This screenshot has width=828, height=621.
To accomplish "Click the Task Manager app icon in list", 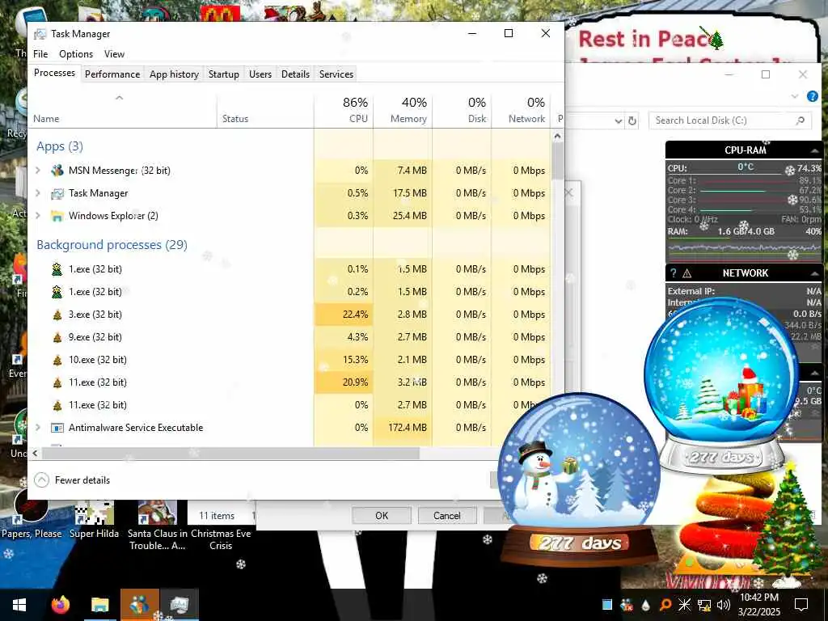I will pos(57,193).
